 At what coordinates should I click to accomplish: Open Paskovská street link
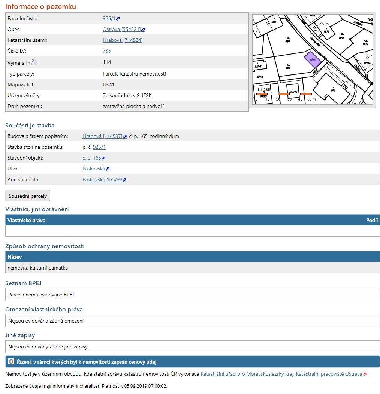coord(94,169)
